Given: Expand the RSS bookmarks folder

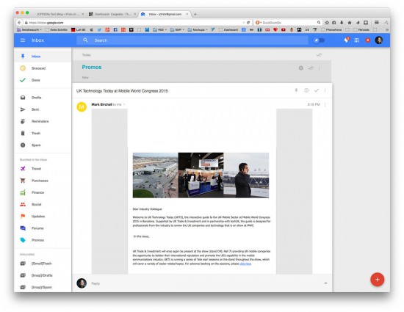Looking at the screenshot, I should click(x=160, y=30).
